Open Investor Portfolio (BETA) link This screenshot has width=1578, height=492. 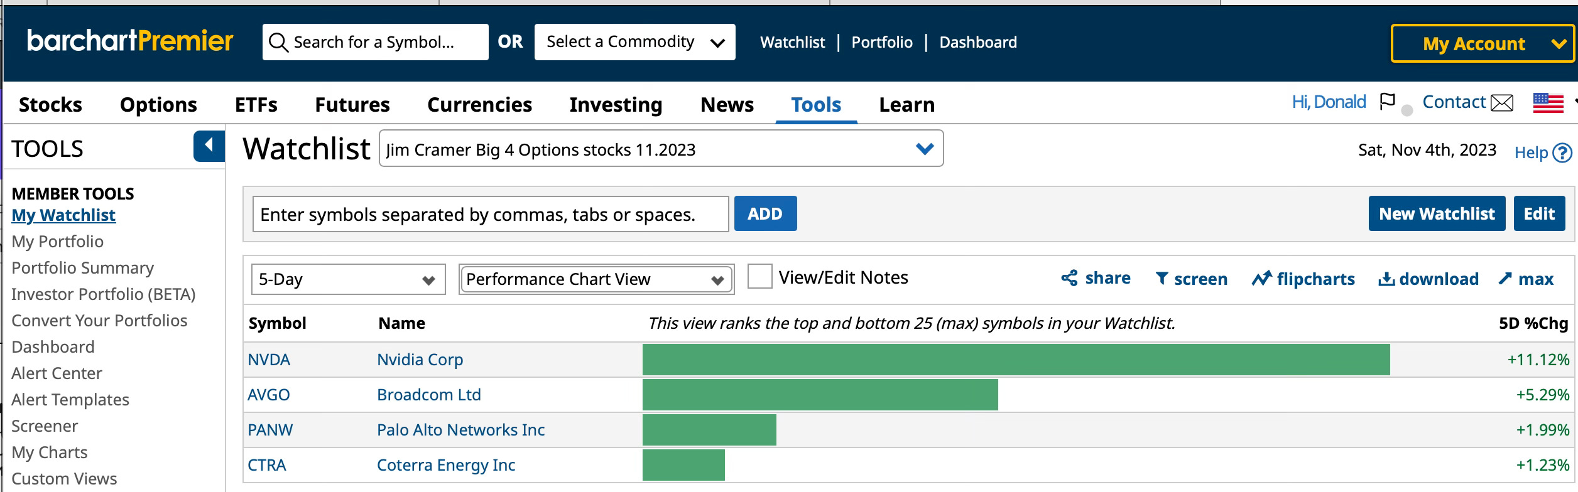(x=104, y=294)
